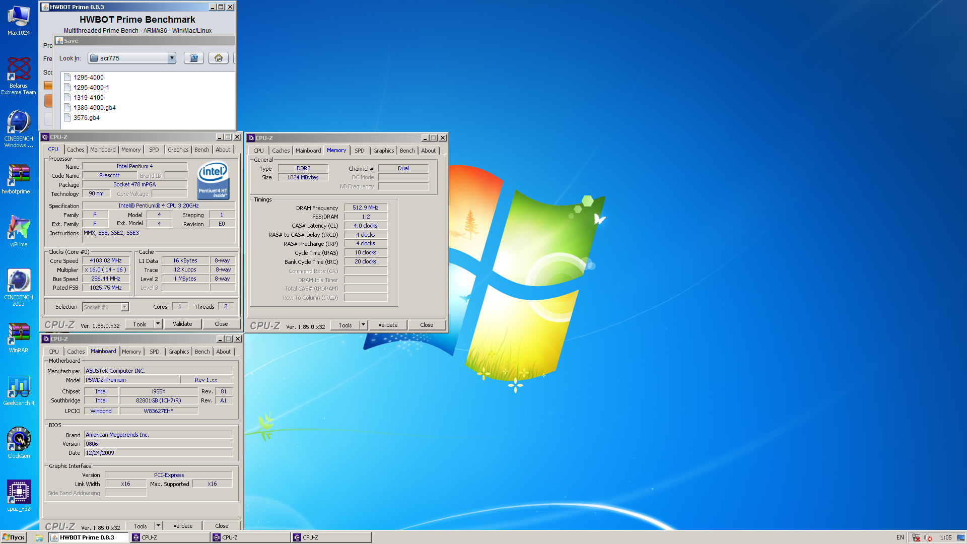Expand Tools dropdown arrow in Memory window

click(363, 325)
